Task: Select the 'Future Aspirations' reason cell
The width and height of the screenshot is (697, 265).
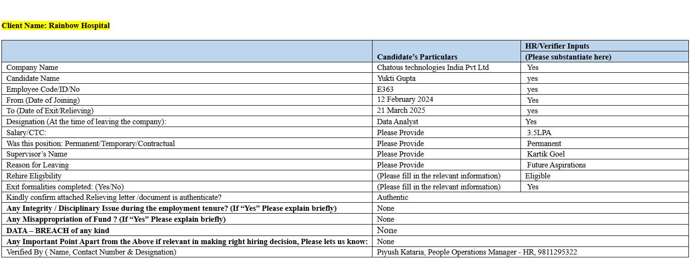Action: coord(556,165)
